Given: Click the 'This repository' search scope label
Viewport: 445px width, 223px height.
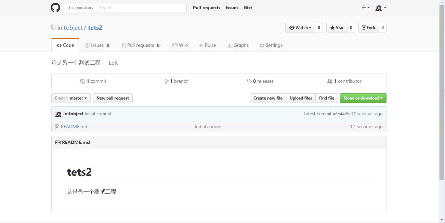Looking at the screenshot, I should click(80, 8).
